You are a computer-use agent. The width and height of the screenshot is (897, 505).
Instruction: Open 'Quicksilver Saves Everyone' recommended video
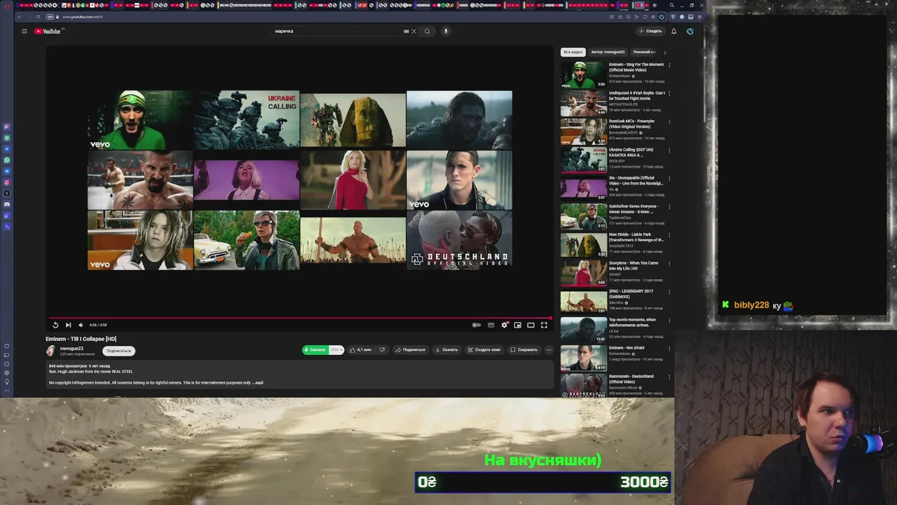pos(612,216)
